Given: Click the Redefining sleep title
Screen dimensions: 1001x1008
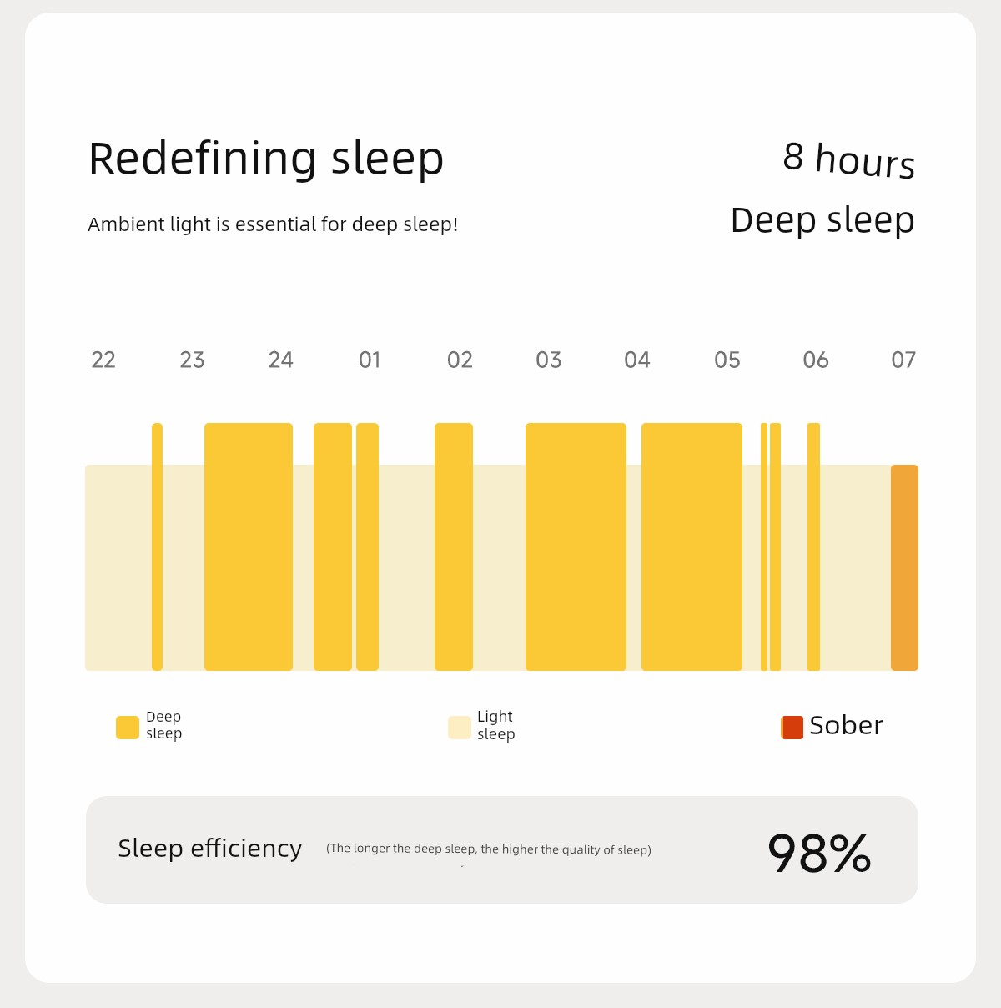Looking at the screenshot, I should point(266,159).
